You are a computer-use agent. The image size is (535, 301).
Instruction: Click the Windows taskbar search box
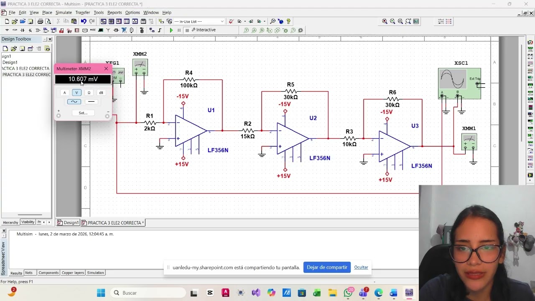[x=149, y=293]
